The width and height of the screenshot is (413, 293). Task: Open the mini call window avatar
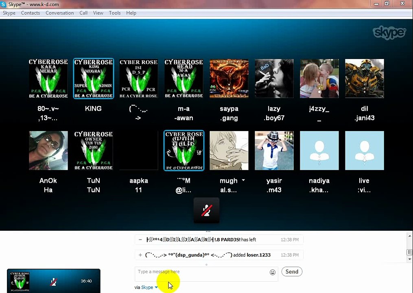click(x=20, y=281)
